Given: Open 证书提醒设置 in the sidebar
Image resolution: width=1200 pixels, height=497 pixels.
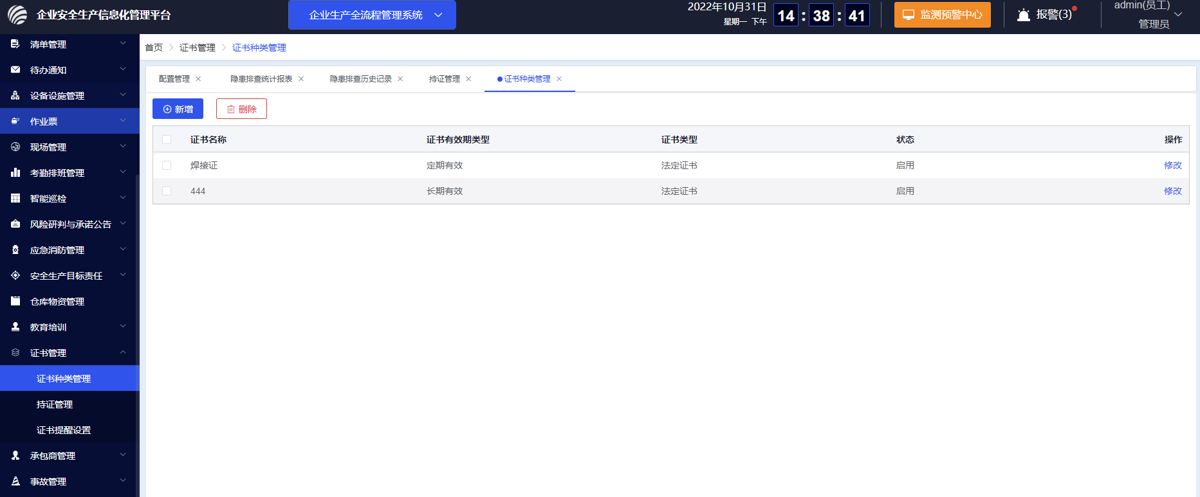Looking at the screenshot, I should pyautogui.click(x=69, y=429).
